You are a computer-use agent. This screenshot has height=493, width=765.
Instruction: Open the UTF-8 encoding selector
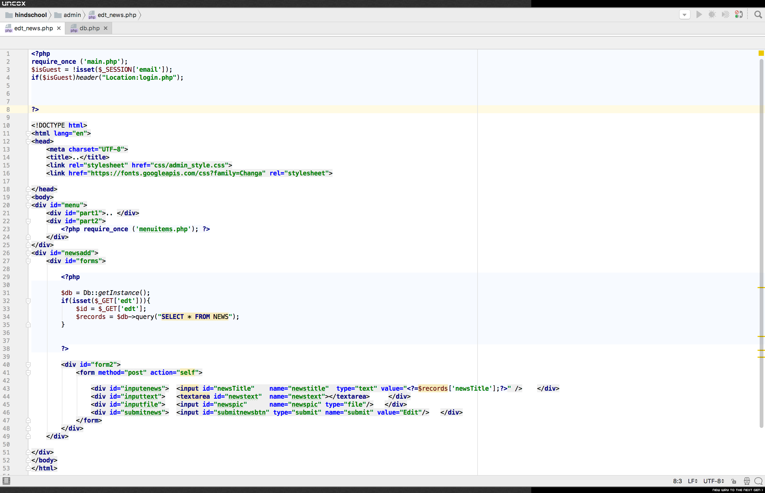[x=713, y=481]
